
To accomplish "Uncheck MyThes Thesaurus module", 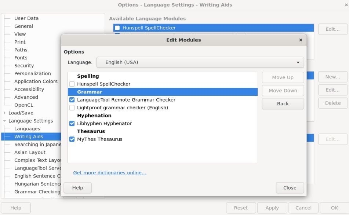I will click(72, 139).
